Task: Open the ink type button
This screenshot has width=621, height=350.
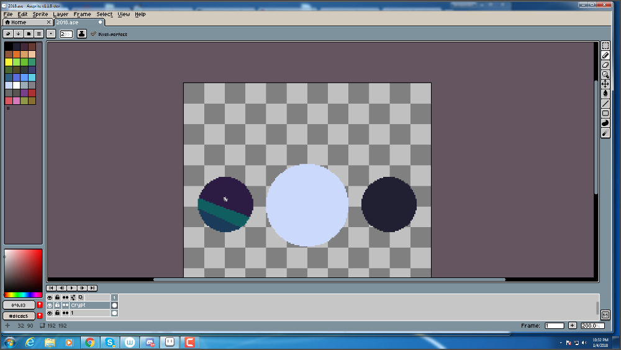Action: (81, 34)
